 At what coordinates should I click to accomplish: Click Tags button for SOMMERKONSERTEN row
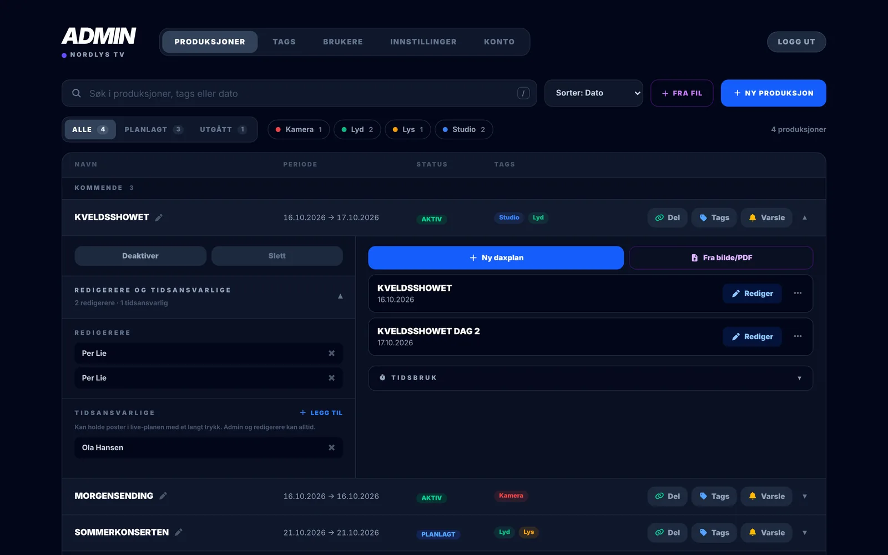pos(714,532)
